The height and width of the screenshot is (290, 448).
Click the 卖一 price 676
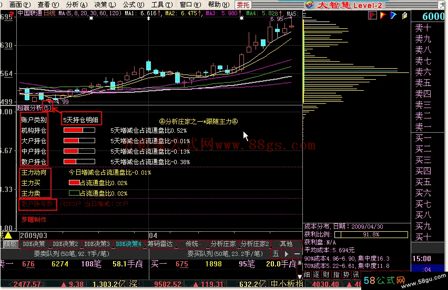[28, 264]
